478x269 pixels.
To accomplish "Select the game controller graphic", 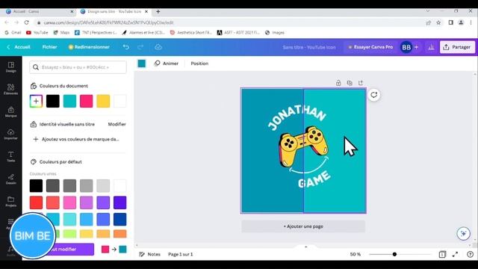I will coord(303,147).
